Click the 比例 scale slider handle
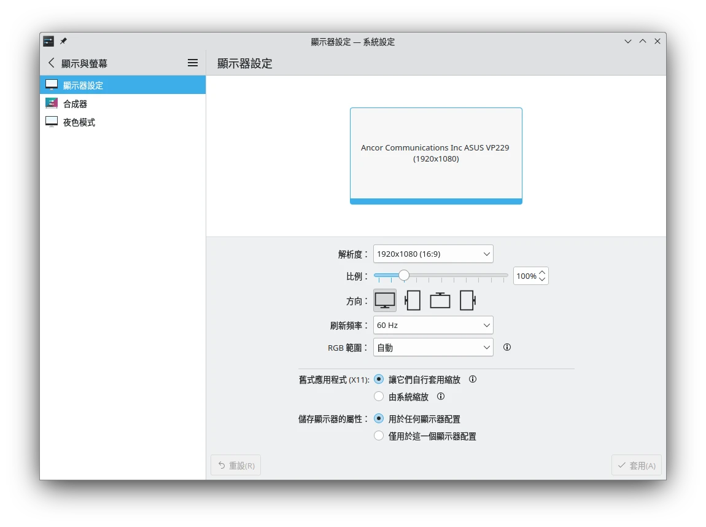The height and width of the screenshot is (527, 706). coord(403,275)
